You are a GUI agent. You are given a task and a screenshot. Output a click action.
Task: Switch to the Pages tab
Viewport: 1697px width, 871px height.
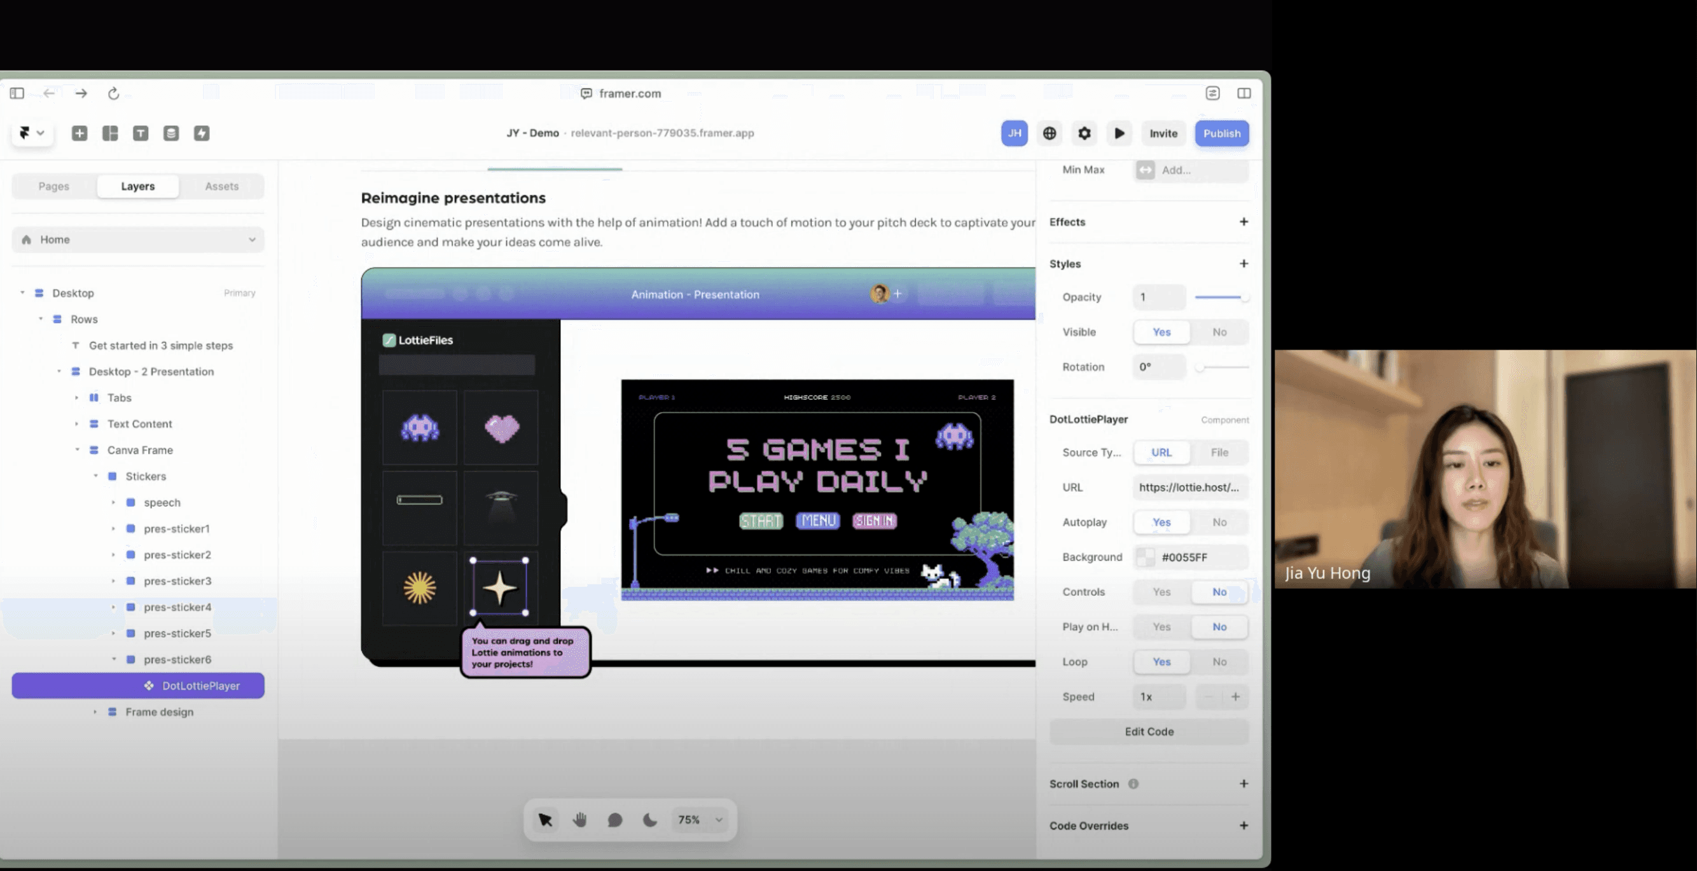pos(54,186)
